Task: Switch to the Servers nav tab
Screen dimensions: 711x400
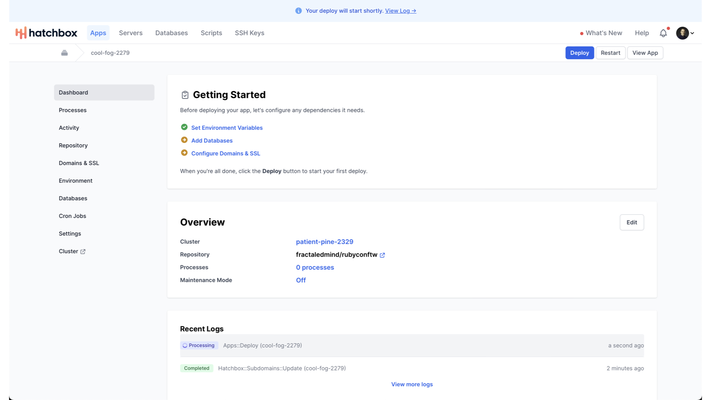Action: pyautogui.click(x=131, y=33)
